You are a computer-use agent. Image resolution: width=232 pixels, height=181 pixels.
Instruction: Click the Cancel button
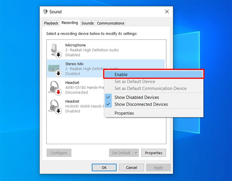[x=131, y=168]
